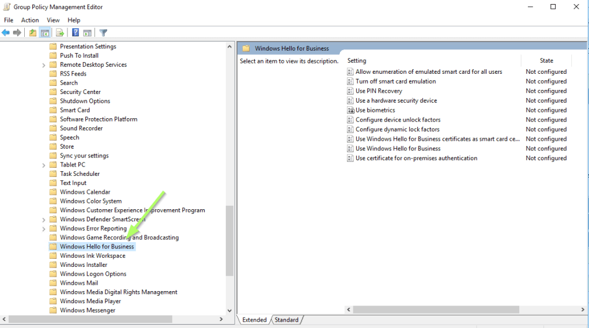Expand the Tablet PC tree node

click(x=44, y=165)
